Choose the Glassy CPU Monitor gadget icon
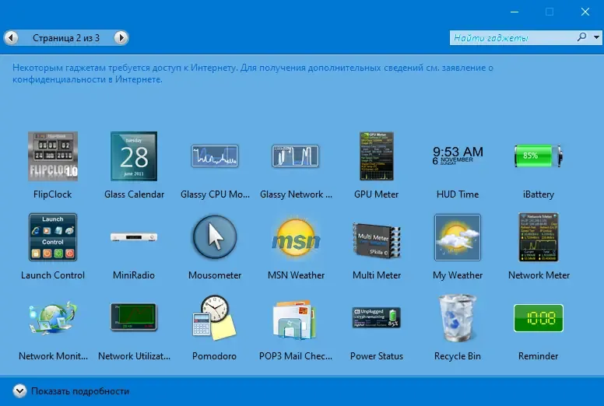The image size is (604, 406). pyautogui.click(x=215, y=156)
